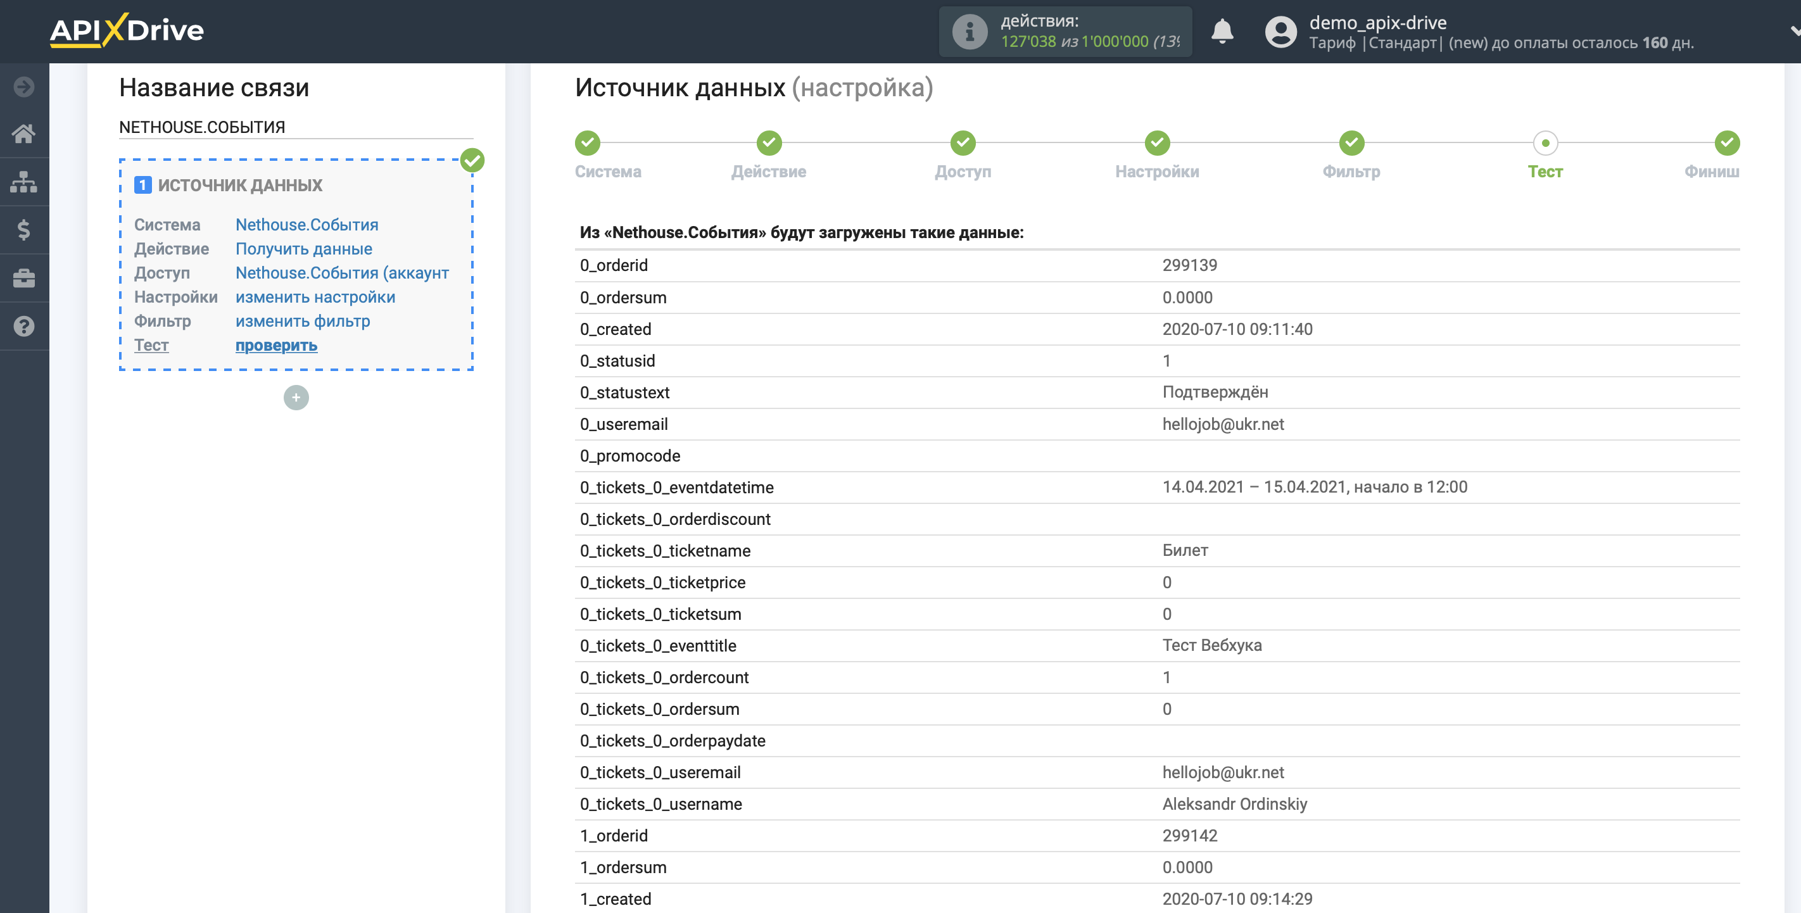
Task: Click the APIX-Drive logo
Action: click(x=127, y=30)
